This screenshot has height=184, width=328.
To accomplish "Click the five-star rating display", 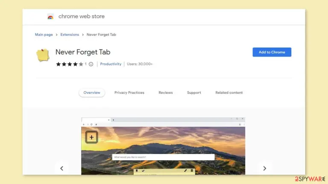I will coord(70,64).
